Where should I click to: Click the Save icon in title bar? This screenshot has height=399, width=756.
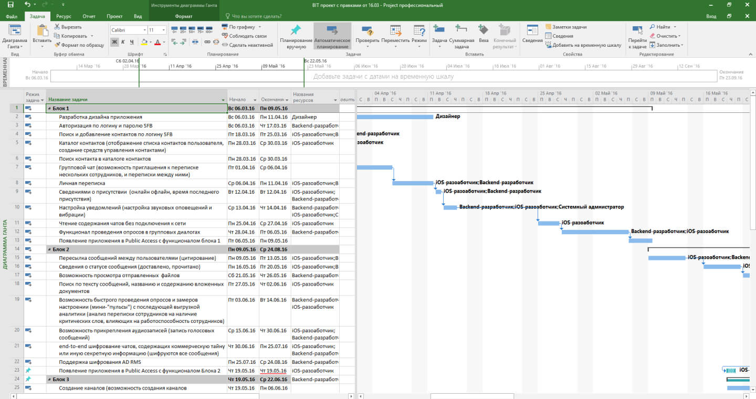(10, 5)
